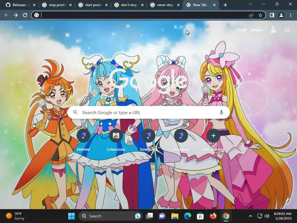This screenshot has height=223, width=297.
Task: Open the Images link
Action: coord(257,30)
